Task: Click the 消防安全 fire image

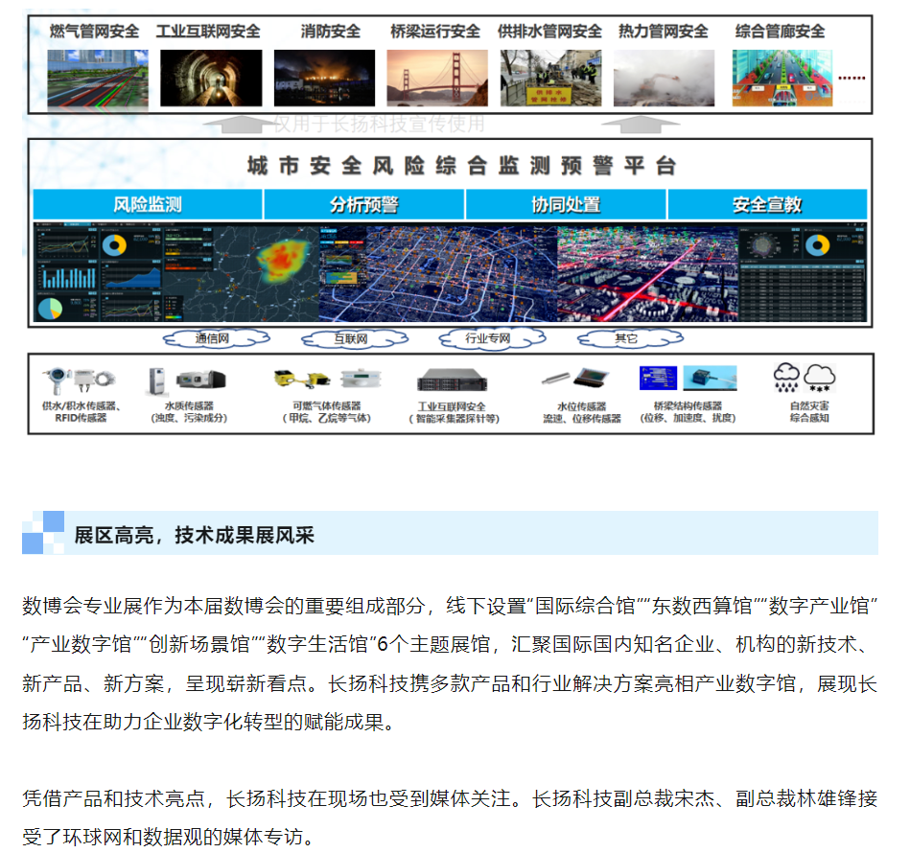Action: (322, 77)
